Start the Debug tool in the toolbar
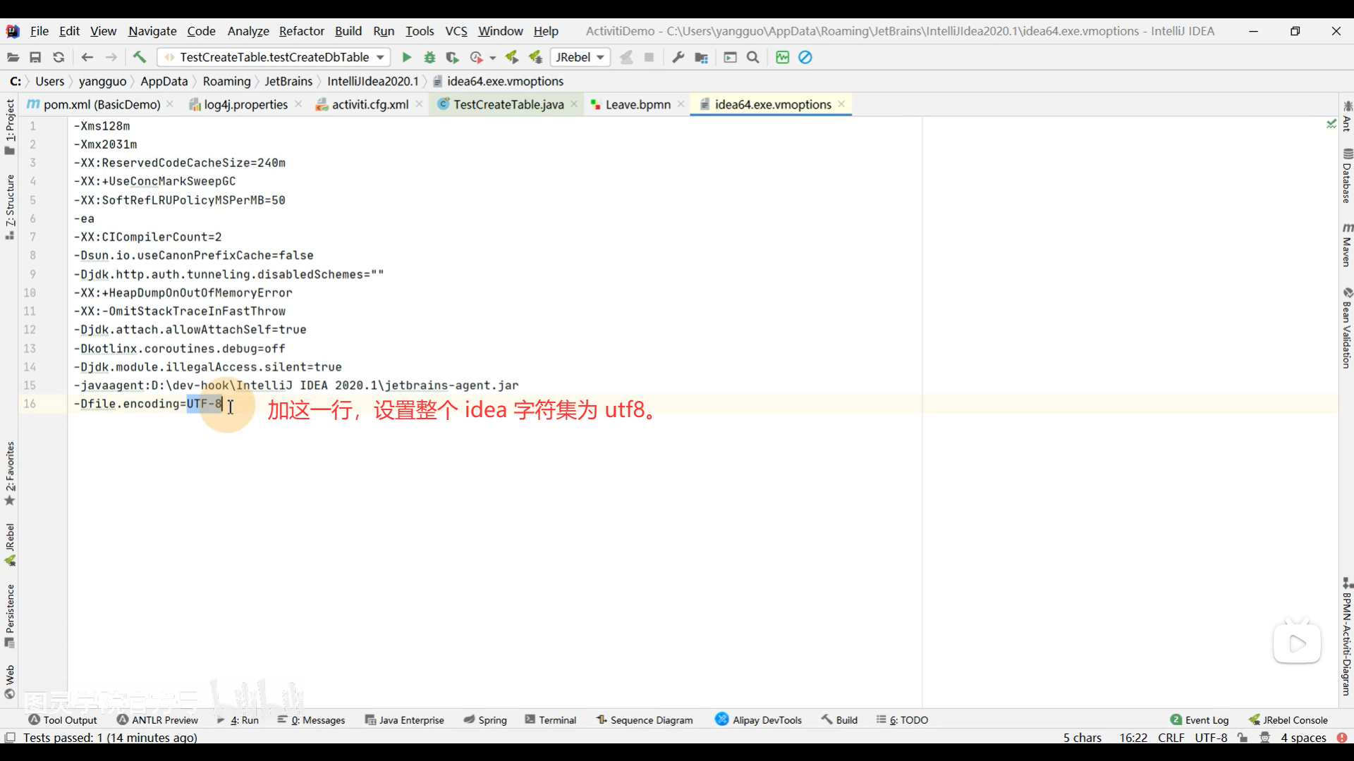The width and height of the screenshot is (1354, 761). (x=430, y=57)
